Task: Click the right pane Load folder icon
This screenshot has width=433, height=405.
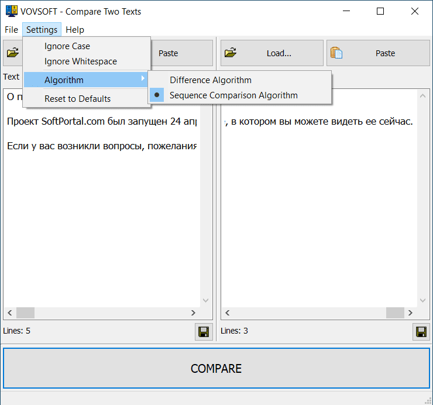Action: (x=231, y=53)
